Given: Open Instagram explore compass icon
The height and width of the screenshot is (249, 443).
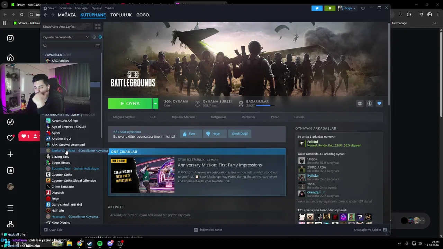Looking at the screenshot, I should click(x=10, y=122).
